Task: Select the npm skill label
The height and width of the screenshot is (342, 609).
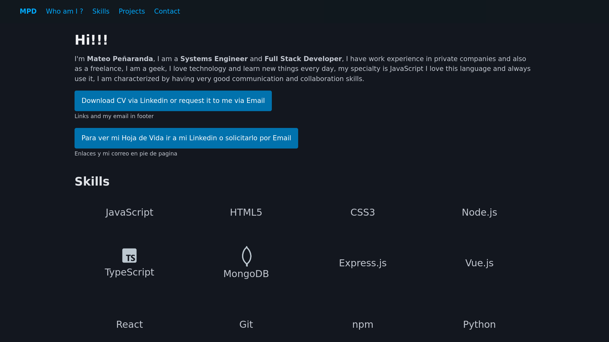Action: (x=363, y=325)
